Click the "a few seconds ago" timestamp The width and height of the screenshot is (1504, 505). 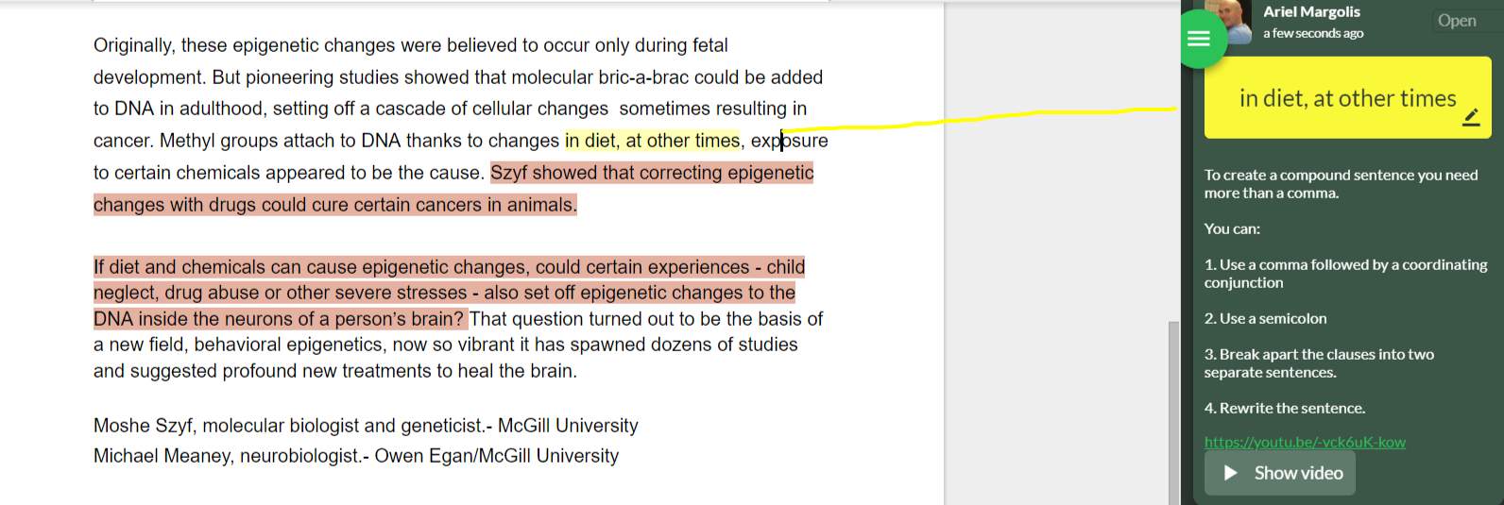[x=1313, y=33]
